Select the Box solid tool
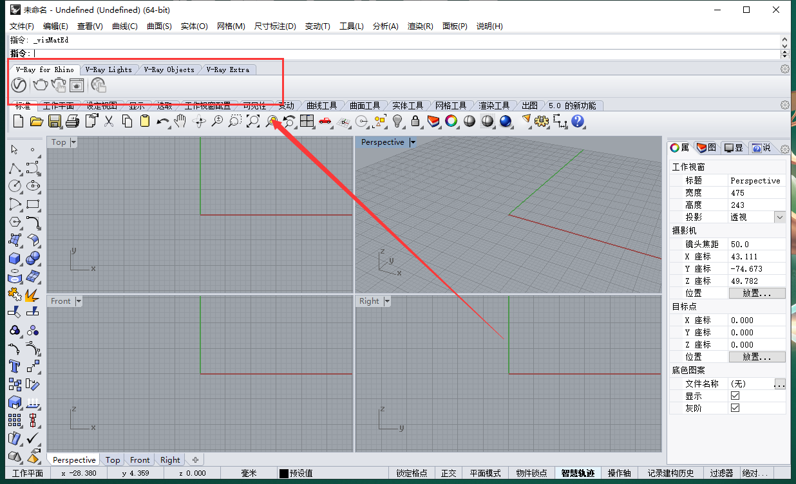Viewport: 796px width, 484px height. [14, 259]
